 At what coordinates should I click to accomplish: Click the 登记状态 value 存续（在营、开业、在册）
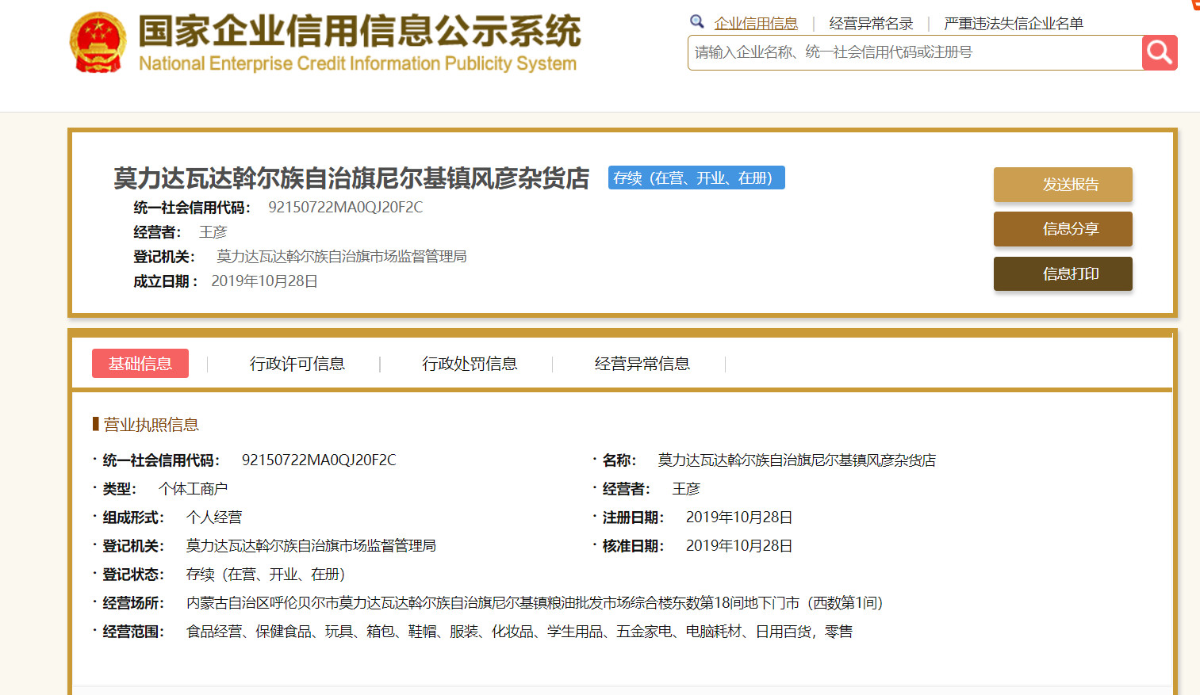click(x=266, y=575)
